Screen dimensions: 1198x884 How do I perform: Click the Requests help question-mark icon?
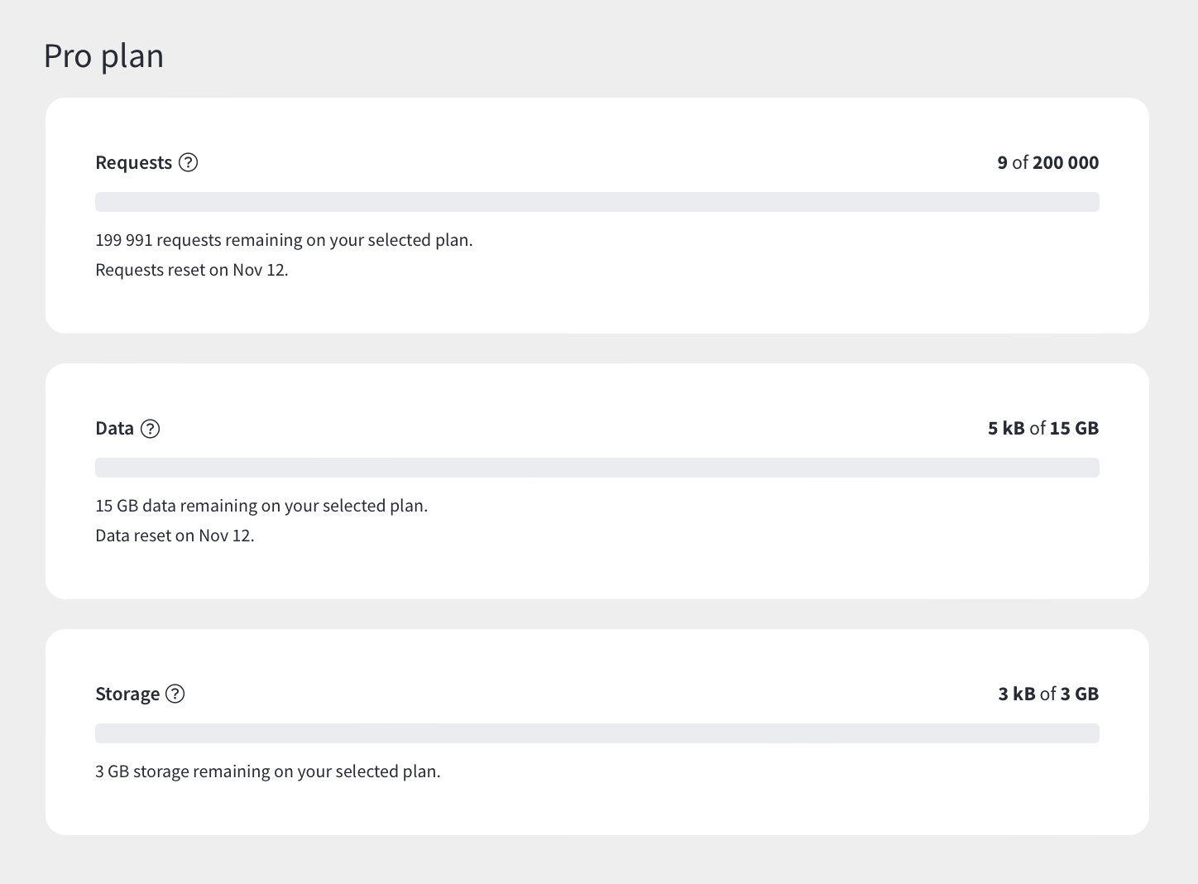(x=189, y=162)
